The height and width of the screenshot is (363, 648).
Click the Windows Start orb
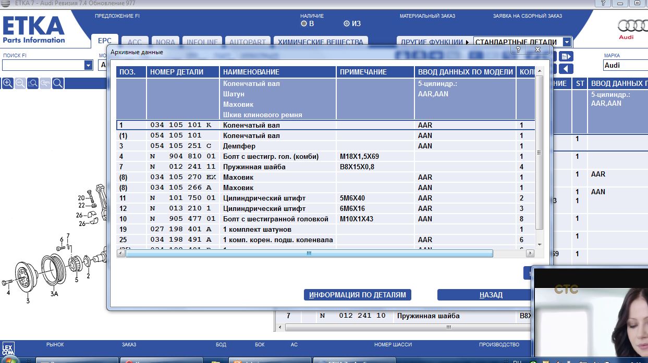click(9, 359)
